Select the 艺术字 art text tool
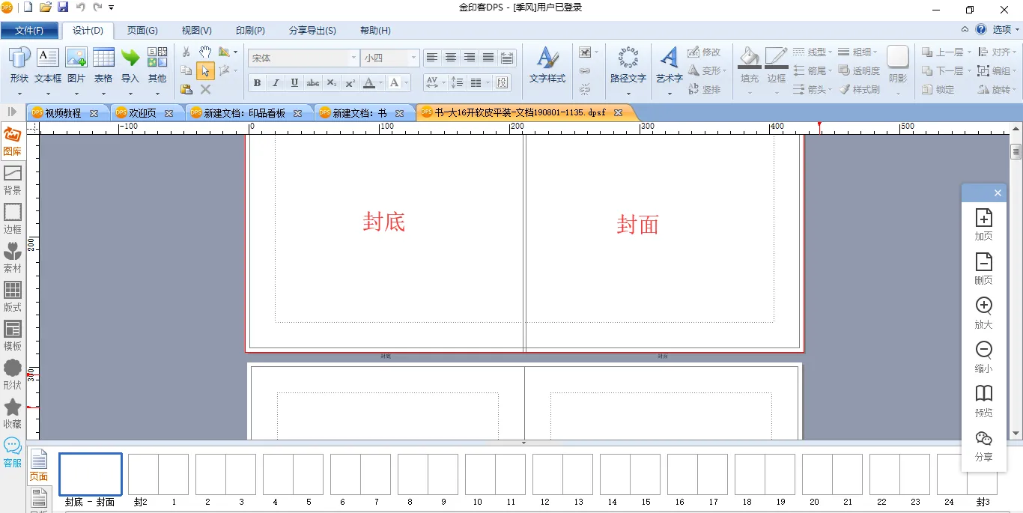Screen dimensions: 1023x513 coord(669,60)
